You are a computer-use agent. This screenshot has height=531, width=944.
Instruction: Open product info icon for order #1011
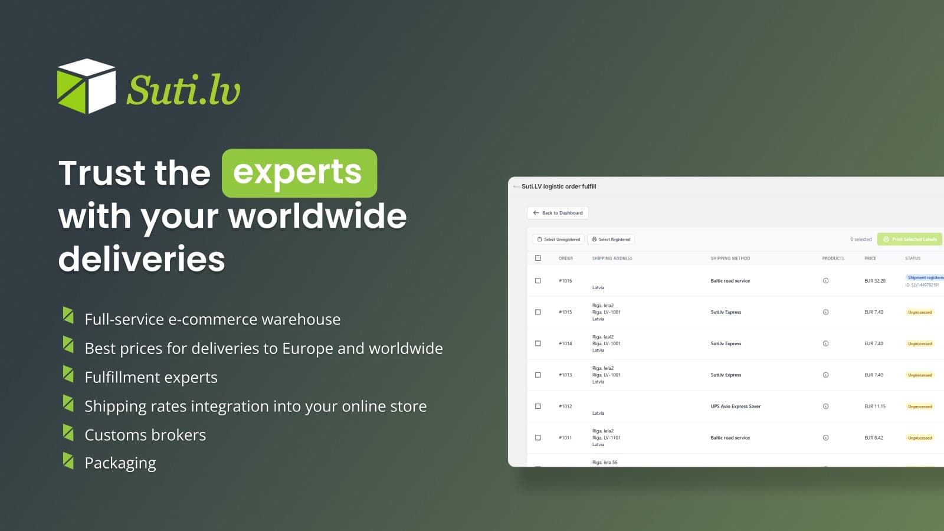tap(825, 438)
